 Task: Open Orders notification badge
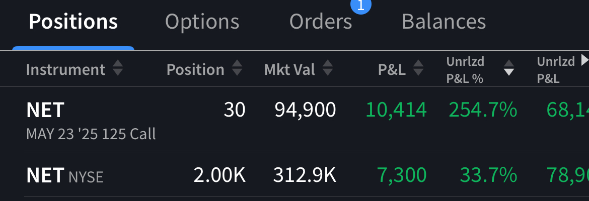pyautogui.click(x=360, y=5)
